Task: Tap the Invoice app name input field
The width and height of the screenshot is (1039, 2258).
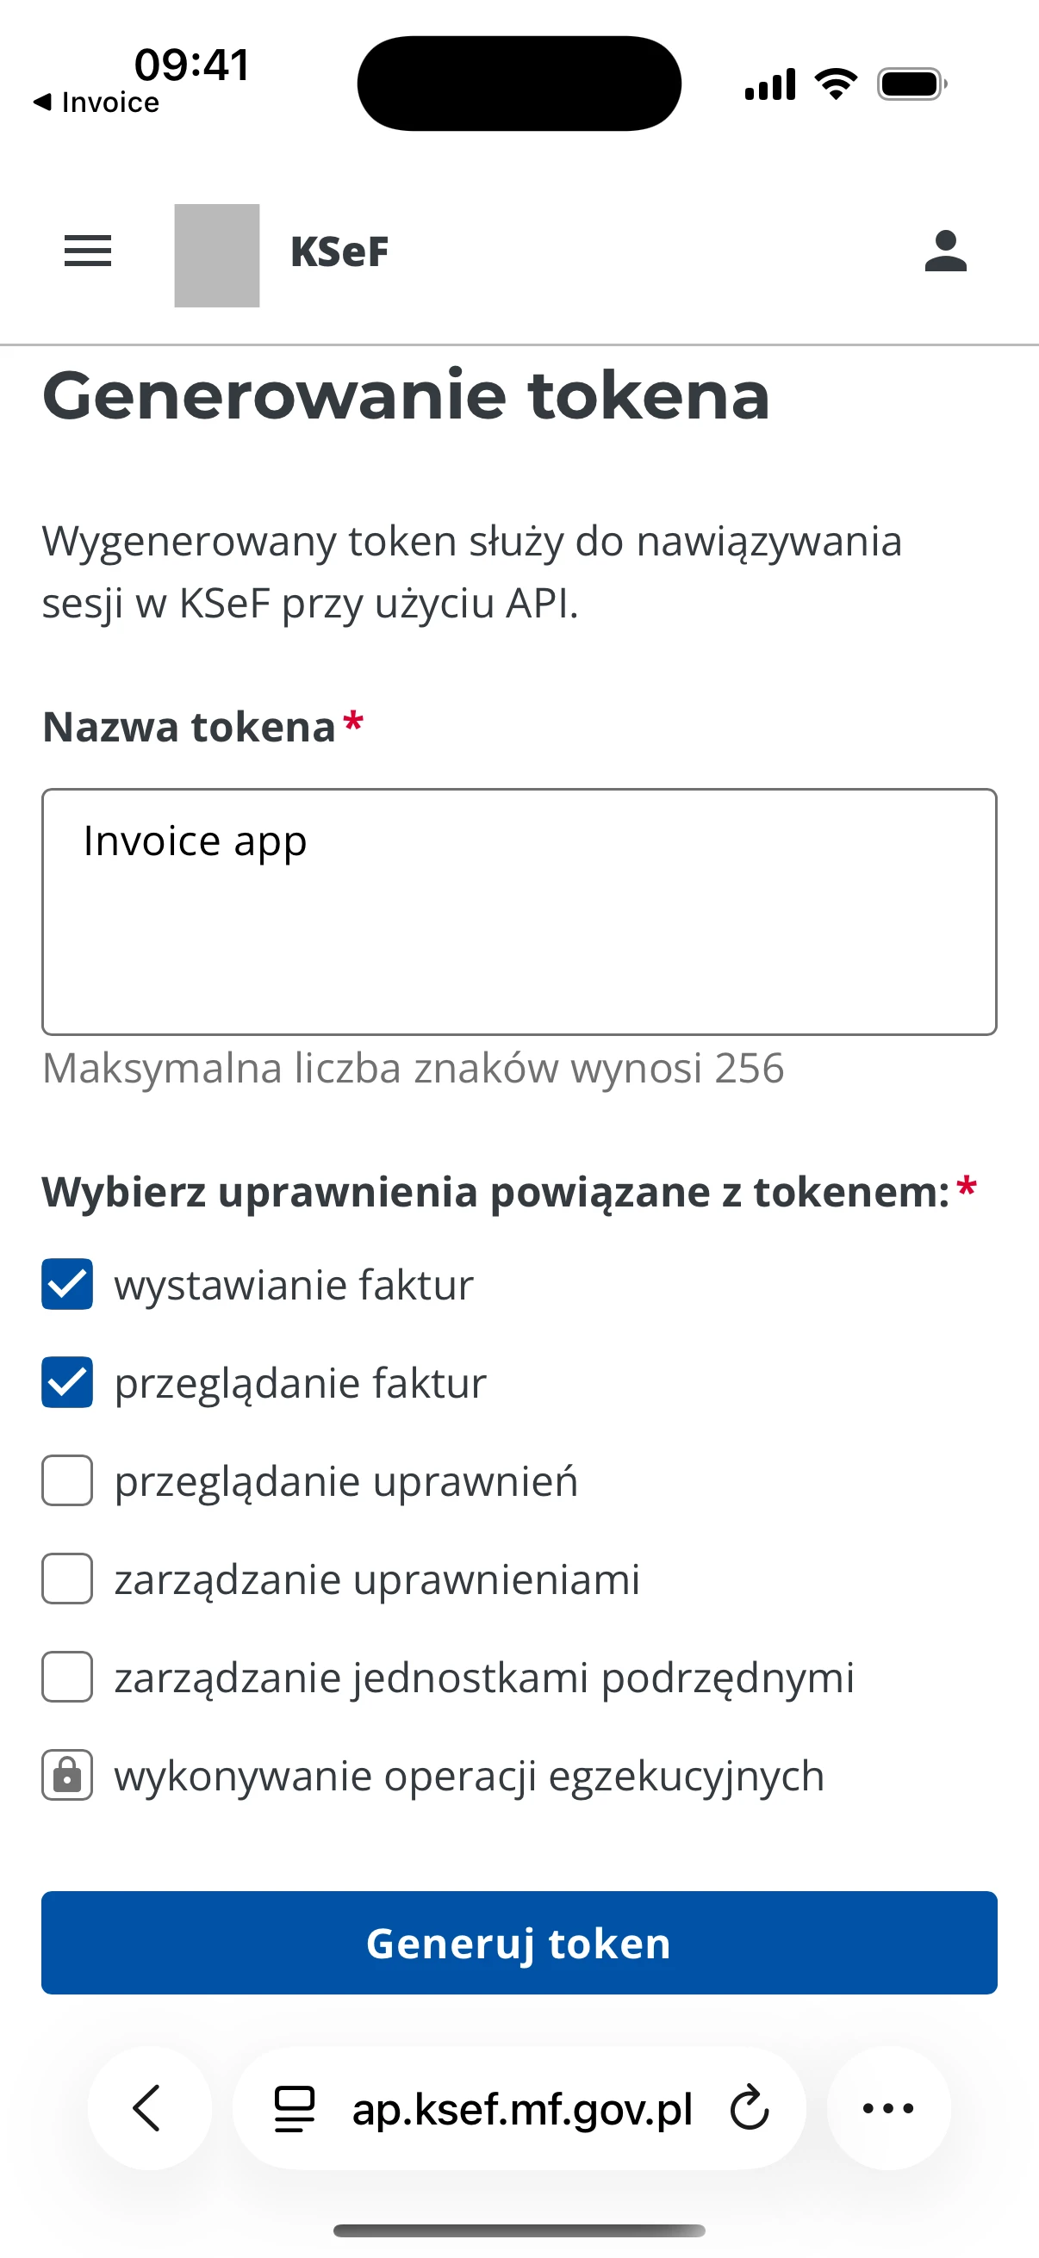Action: tap(519, 912)
